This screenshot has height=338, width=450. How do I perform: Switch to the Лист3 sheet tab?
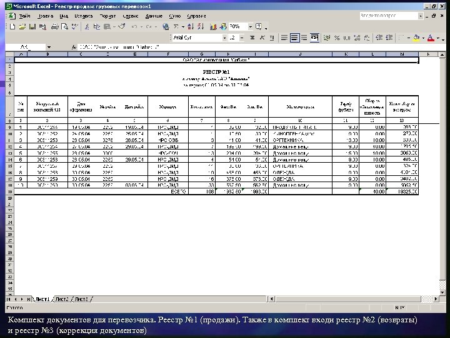pyautogui.click(x=81, y=299)
